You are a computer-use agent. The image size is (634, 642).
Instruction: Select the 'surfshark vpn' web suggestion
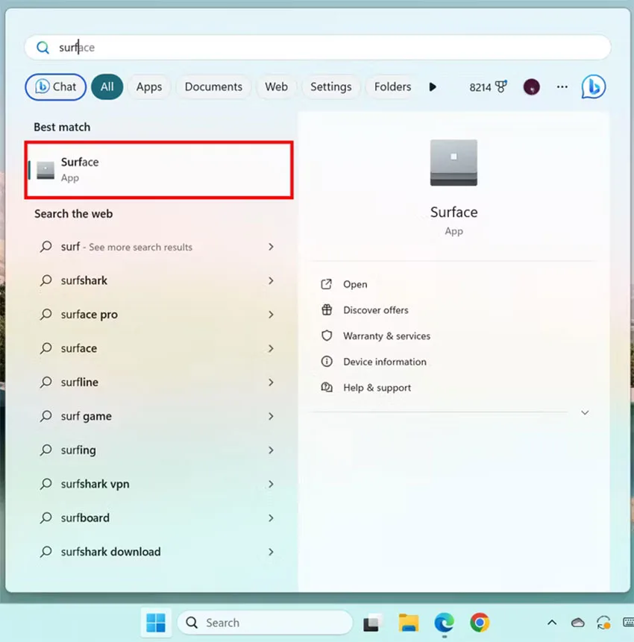[x=158, y=484]
